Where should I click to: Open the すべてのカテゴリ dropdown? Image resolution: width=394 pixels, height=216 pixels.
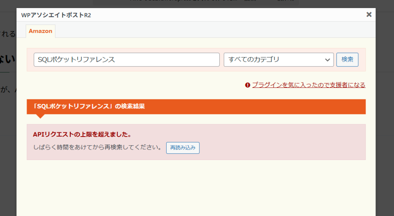(x=279, y=59)
